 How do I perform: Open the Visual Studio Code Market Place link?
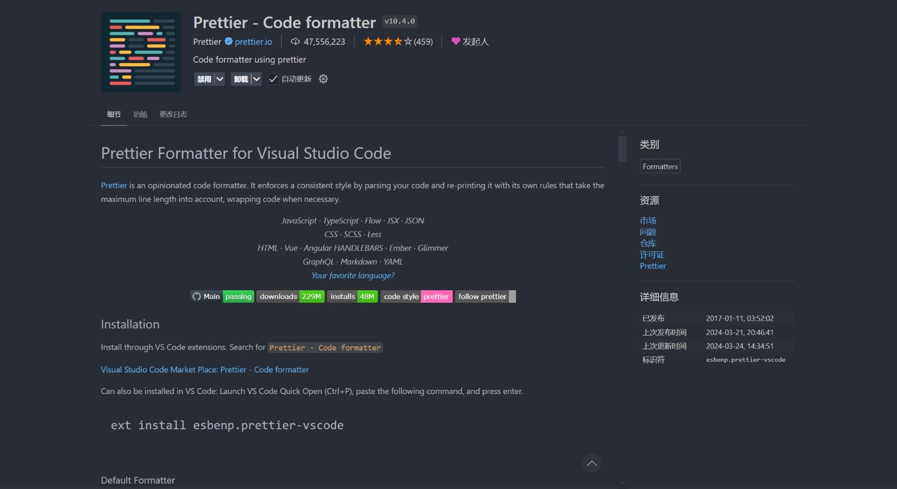[205, 370]
